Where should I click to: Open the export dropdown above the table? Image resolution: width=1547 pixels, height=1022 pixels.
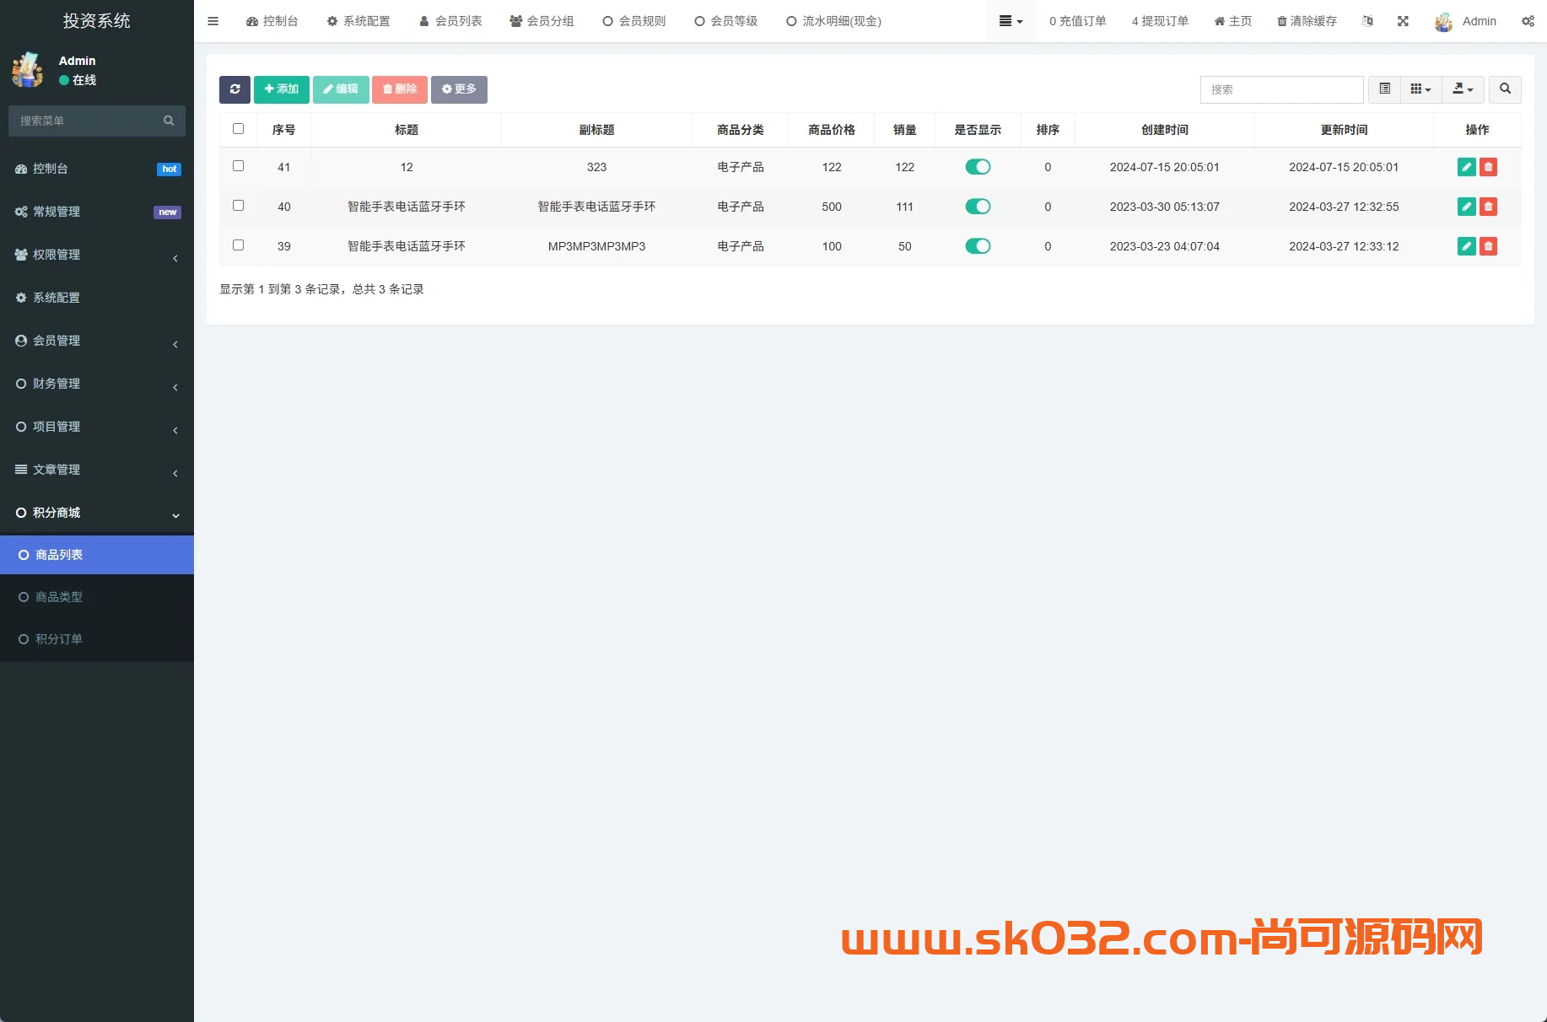[1463, 89]
